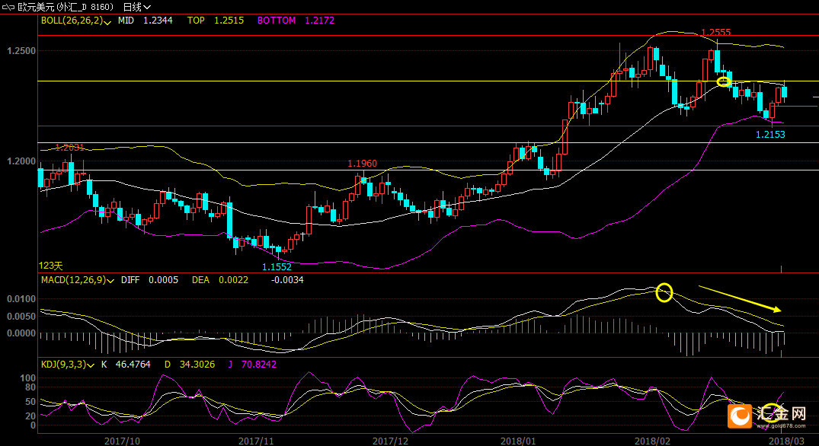This screenshot has width=819, height=446.
Task: Click the yellow circle on the candlestick chart
Action: click(x=725, y=81)
